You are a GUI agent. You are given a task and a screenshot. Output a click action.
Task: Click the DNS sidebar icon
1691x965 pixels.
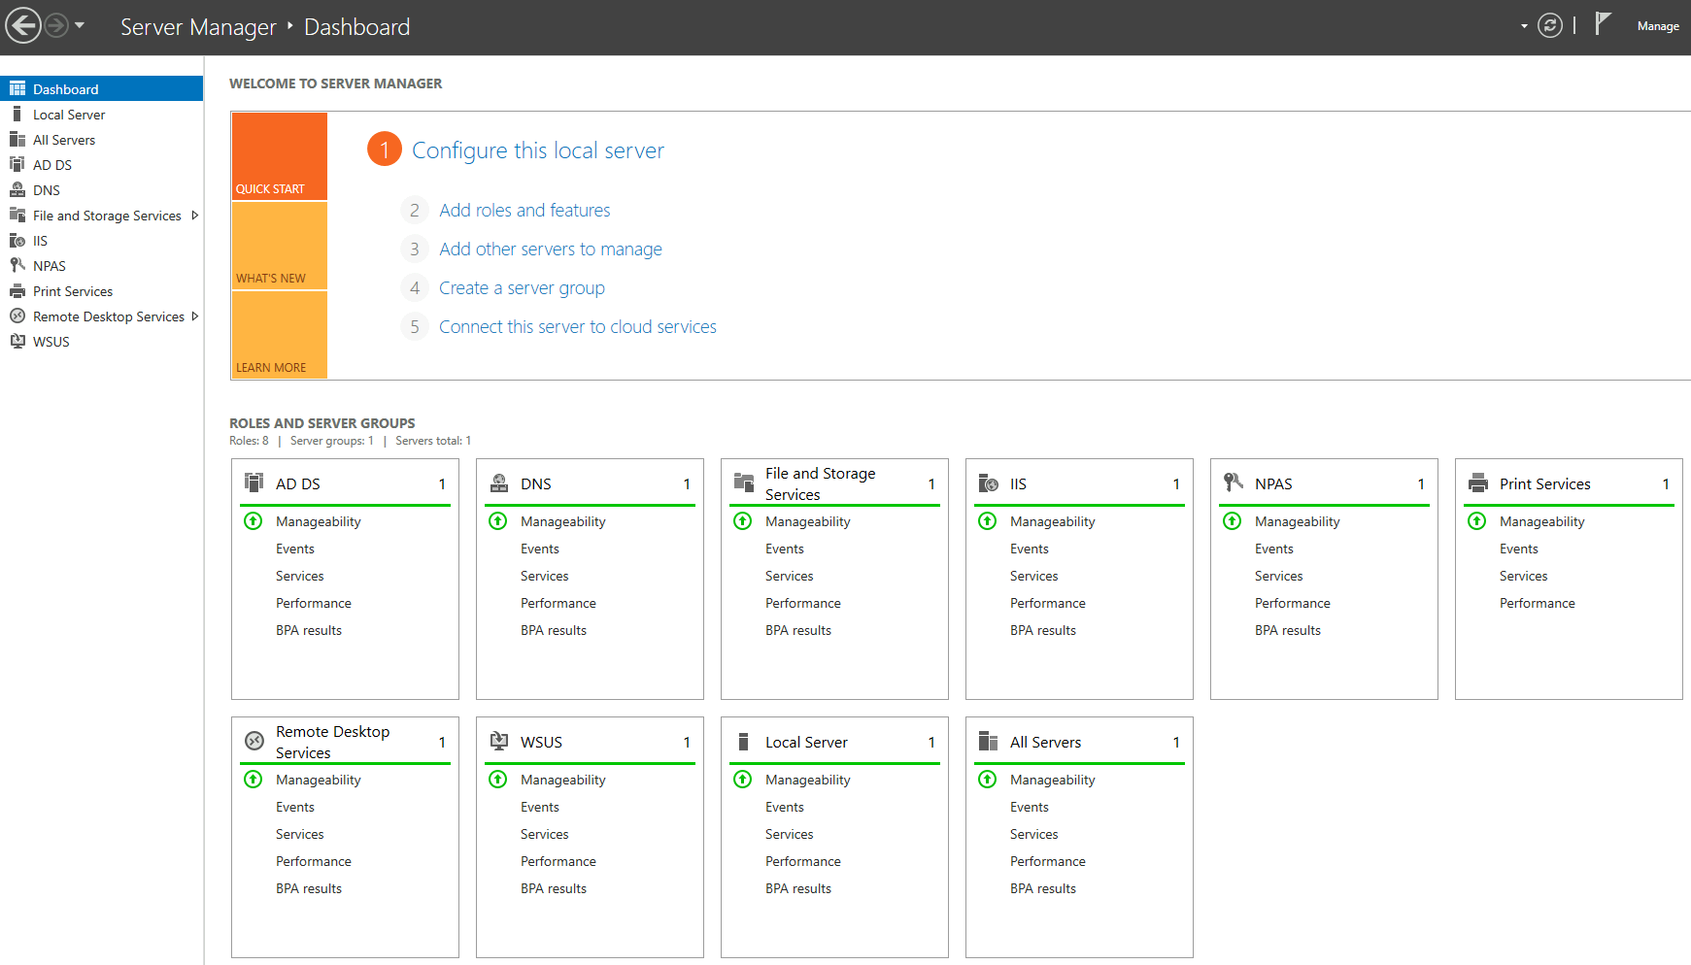[x=17, y=189]
